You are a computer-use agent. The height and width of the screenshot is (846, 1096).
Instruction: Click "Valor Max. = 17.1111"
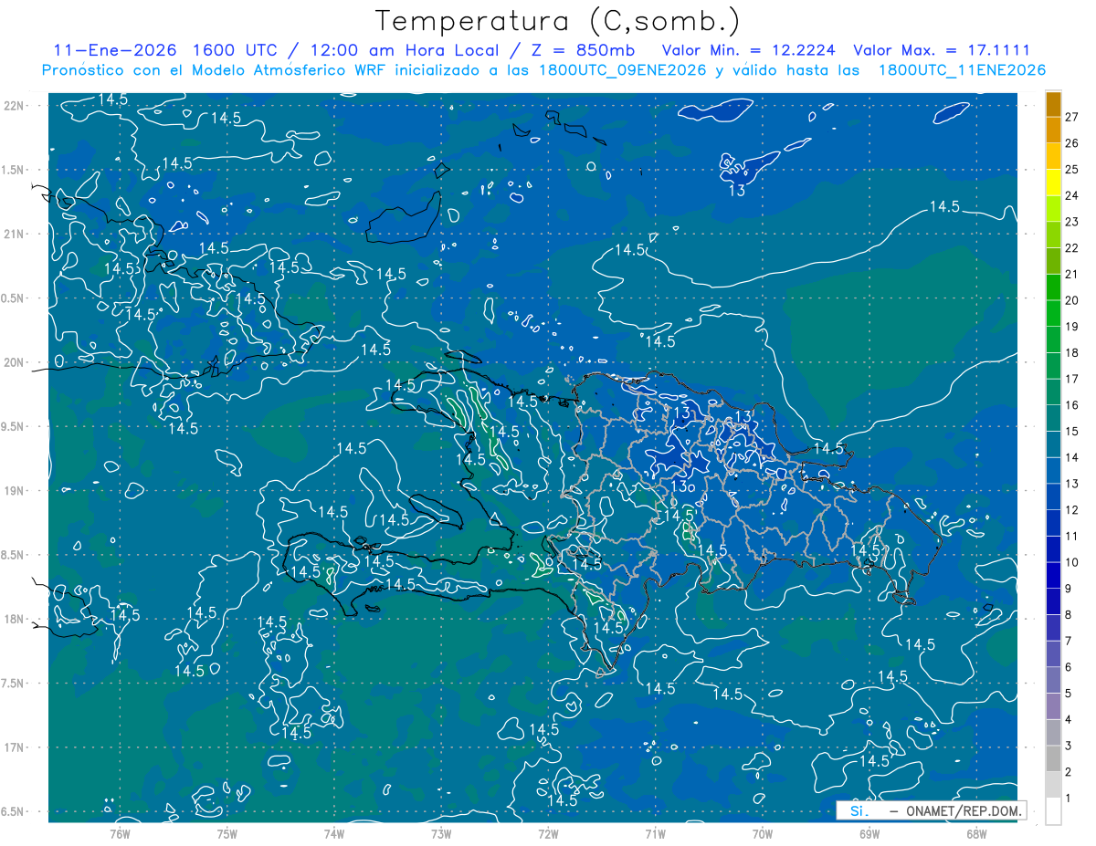point(942,51)
